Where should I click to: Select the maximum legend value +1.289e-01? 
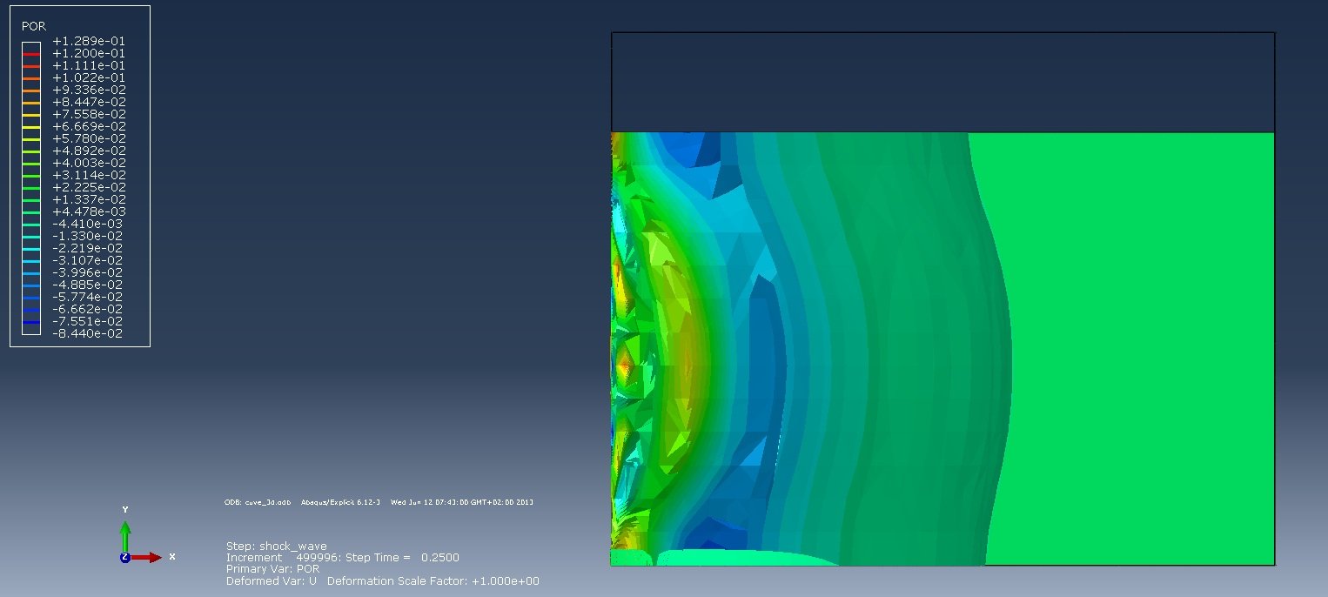point(89,41)
